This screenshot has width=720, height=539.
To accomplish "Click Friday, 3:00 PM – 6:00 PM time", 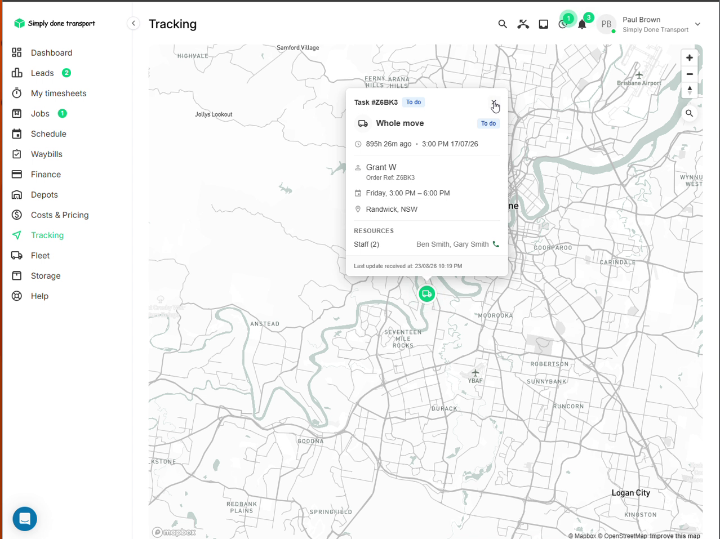I will point(408,193).
